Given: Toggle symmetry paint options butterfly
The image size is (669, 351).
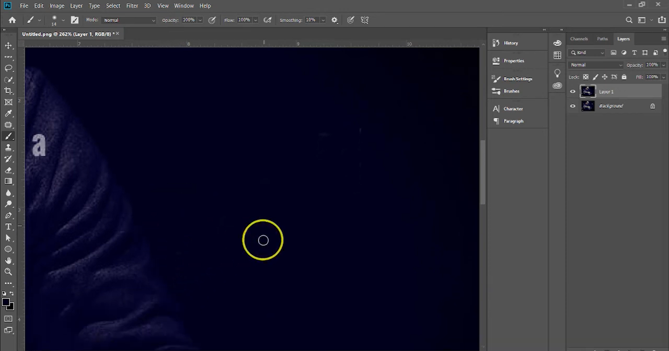Looking at the screenshot, I should pos(365,20).
